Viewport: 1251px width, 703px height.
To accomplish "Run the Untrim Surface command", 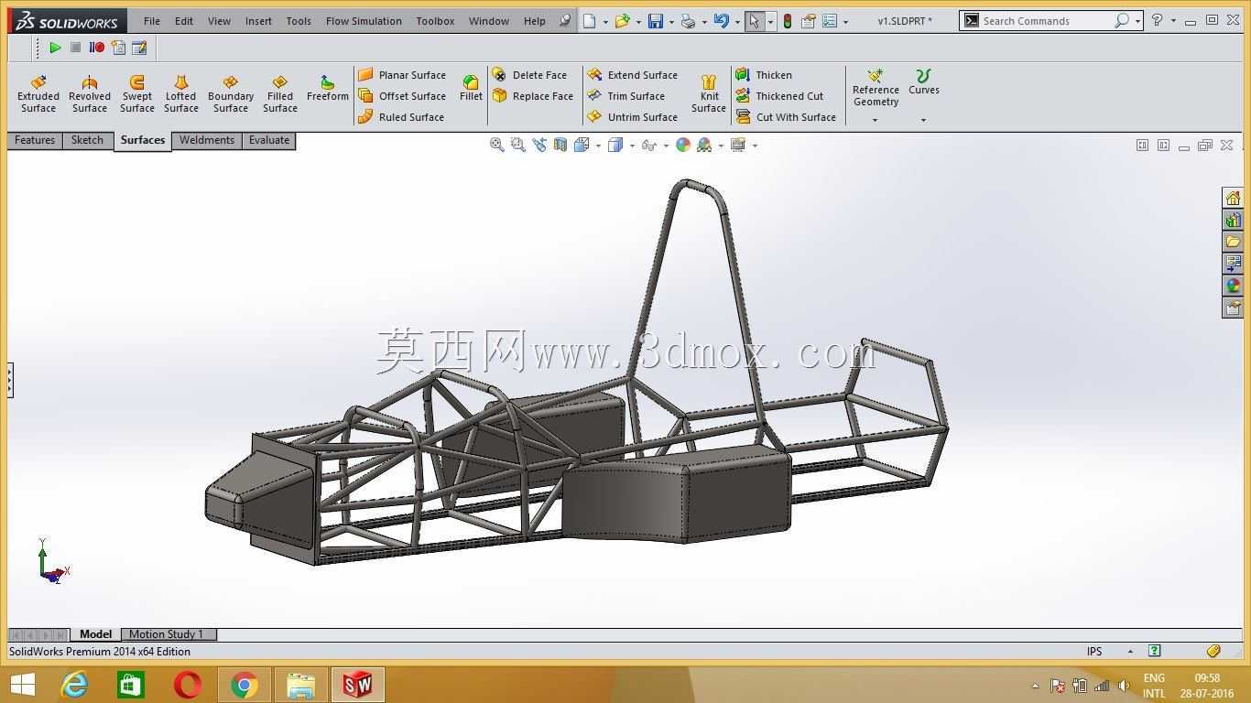I will (x=632, y=117).
